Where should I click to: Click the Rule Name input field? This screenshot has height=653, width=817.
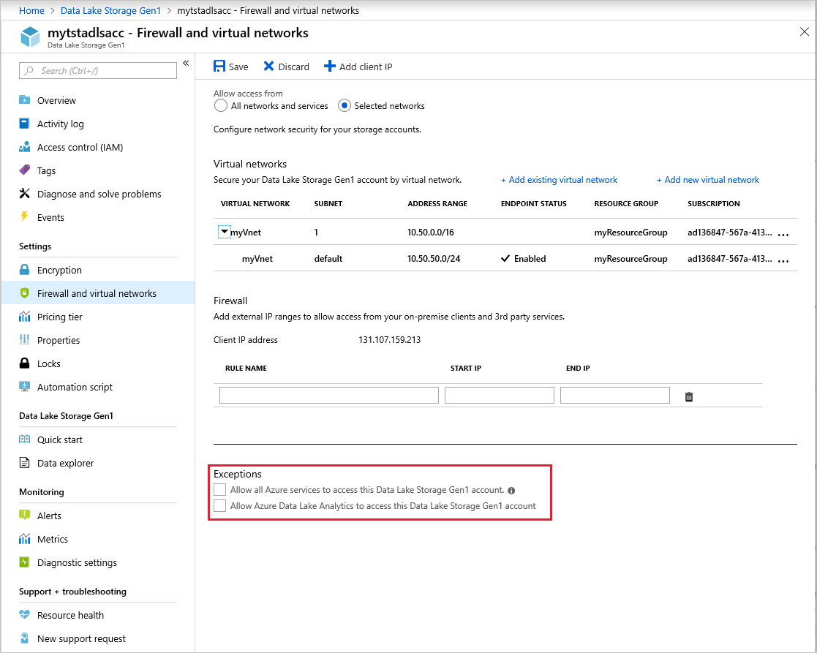tap(328, 396)
